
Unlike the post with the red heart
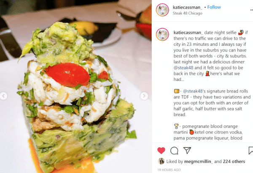pyautogui.click(x=161, y=151)
